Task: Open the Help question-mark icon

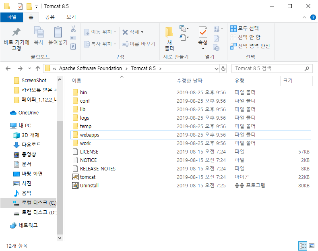Action: pyautogui.click(x=313, y=17)
